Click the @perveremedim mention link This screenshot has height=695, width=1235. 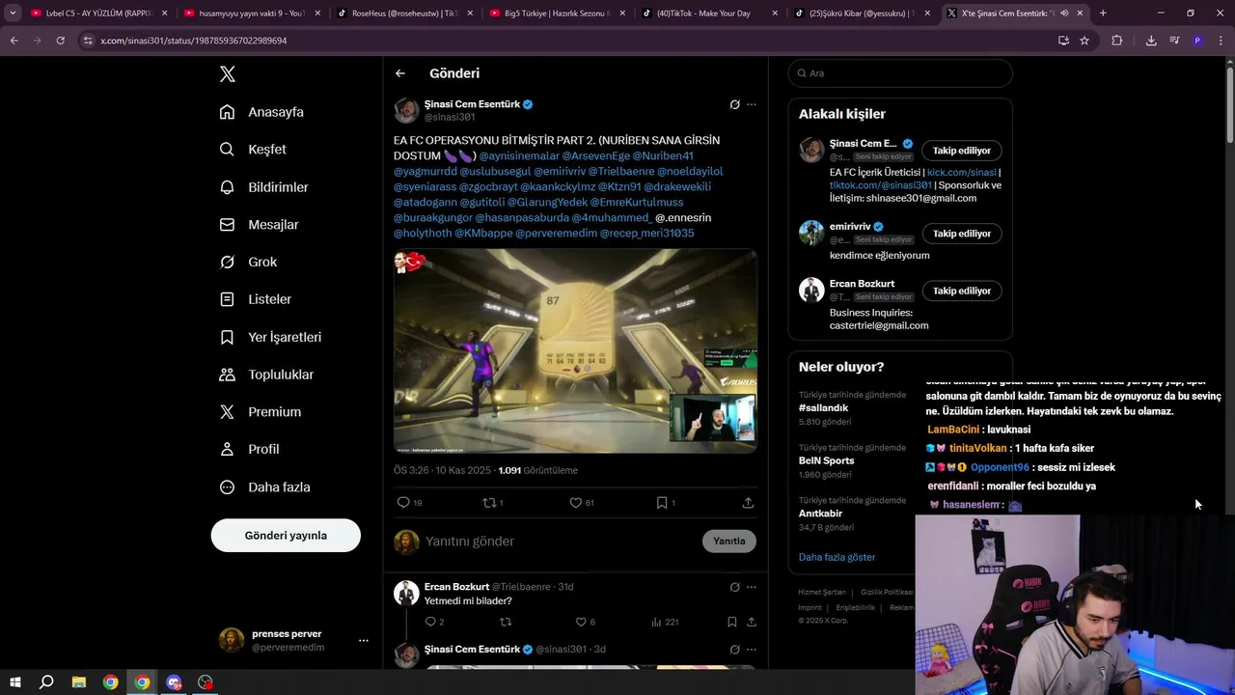tap(556, 234)
